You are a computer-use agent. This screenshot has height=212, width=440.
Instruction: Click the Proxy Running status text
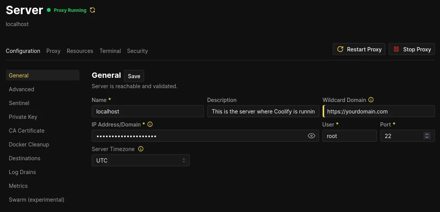pyautogui.click(x=70, y=10)
